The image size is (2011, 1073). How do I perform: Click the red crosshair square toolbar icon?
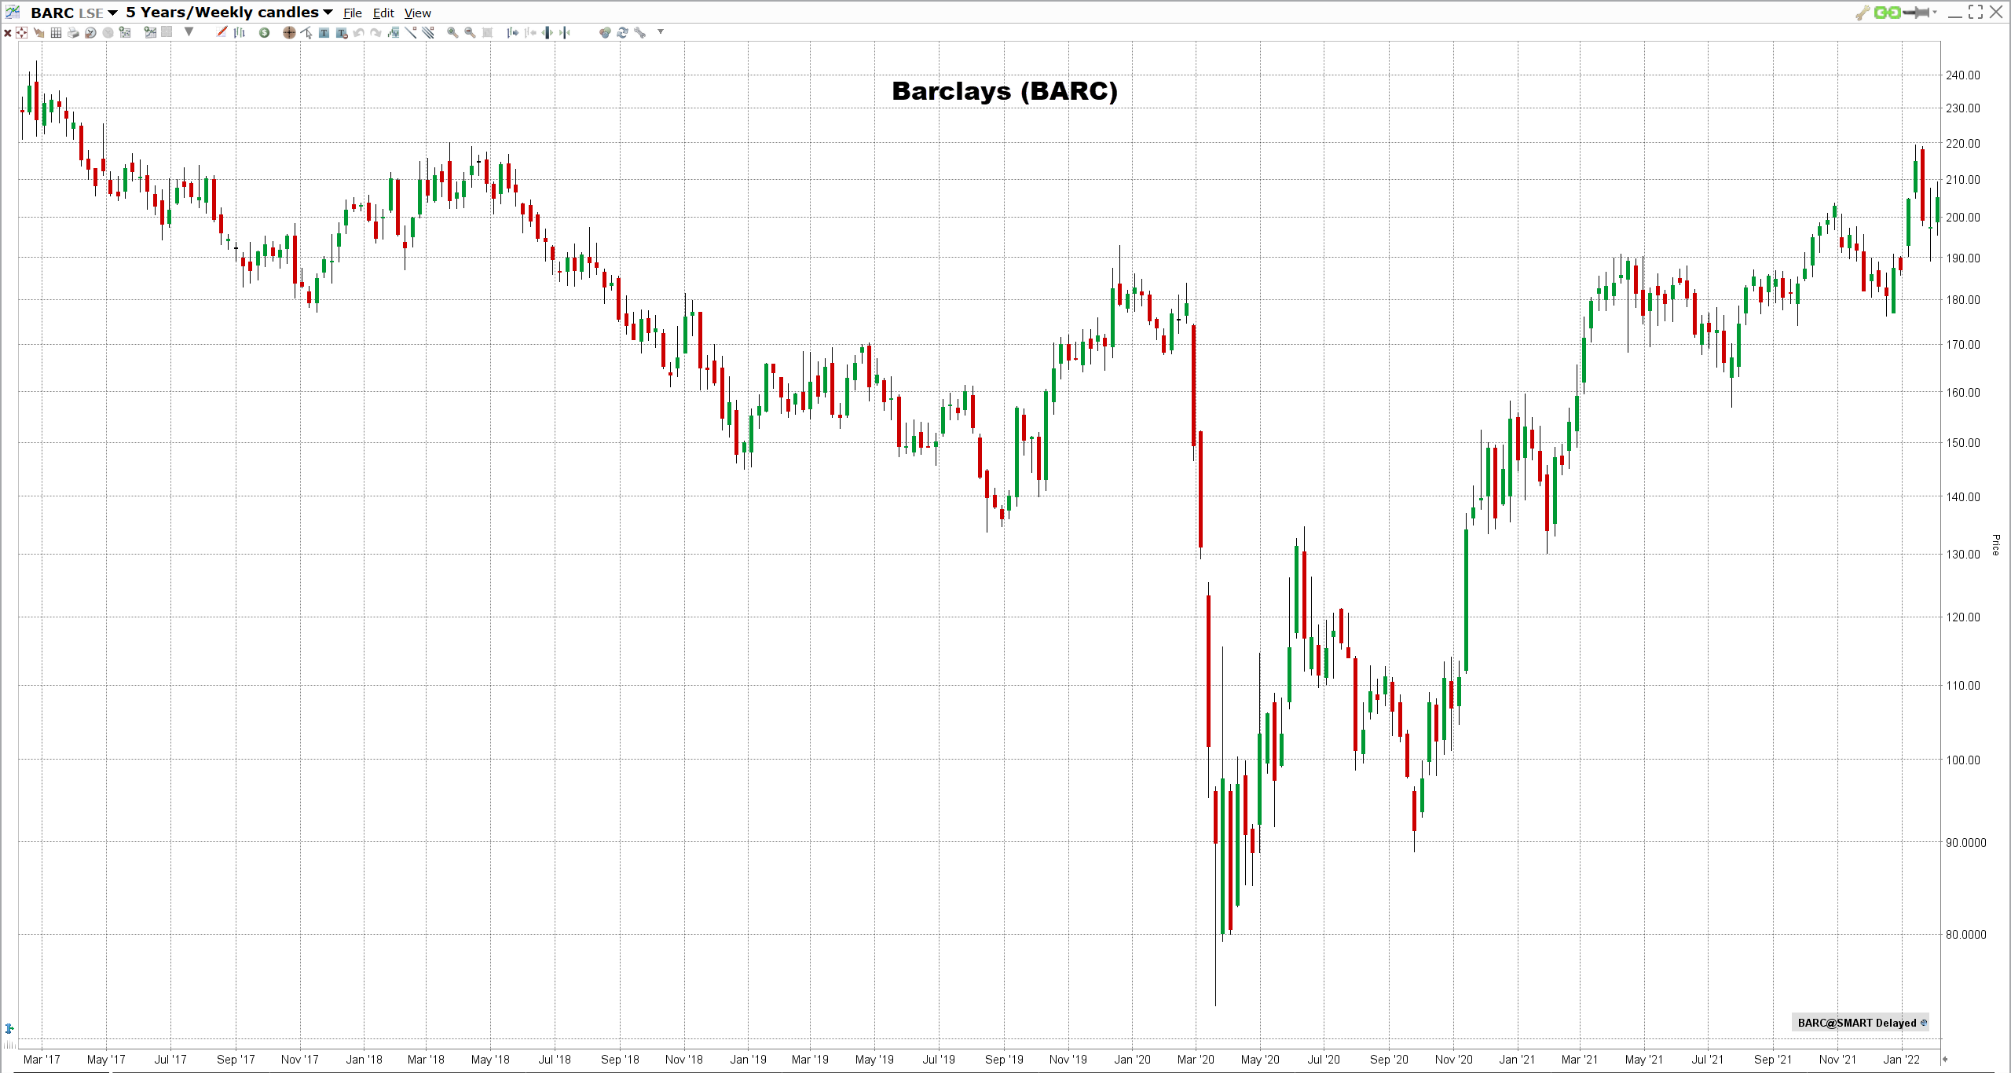pyautogui.click(x=22, y=33)
